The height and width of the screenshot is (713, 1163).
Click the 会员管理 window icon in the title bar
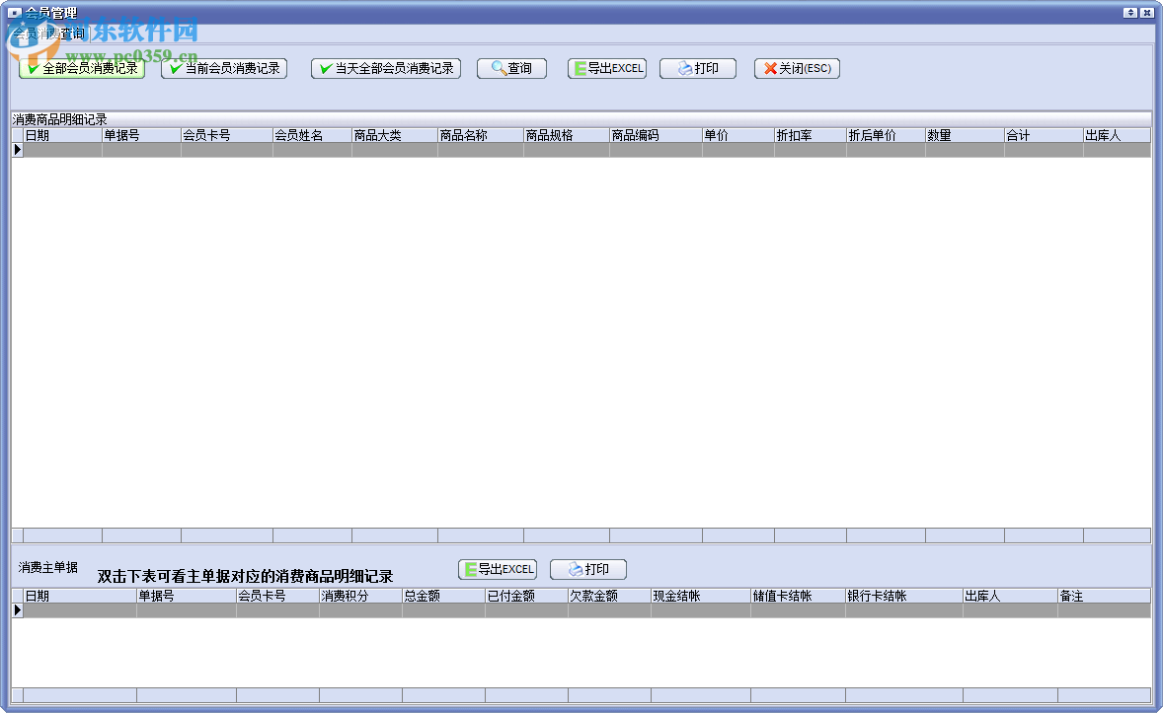tap(14, 13)
